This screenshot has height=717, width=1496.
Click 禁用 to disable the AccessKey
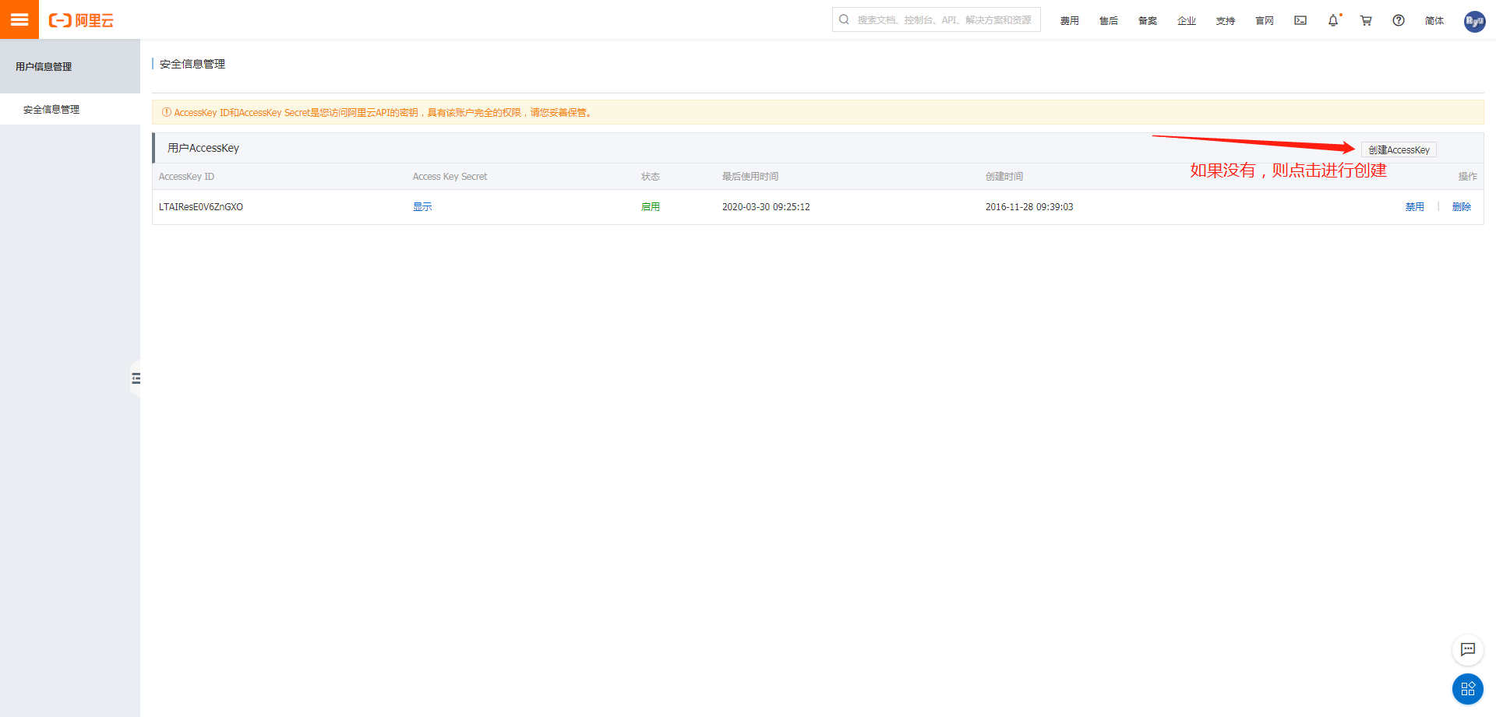[1414, 207]
